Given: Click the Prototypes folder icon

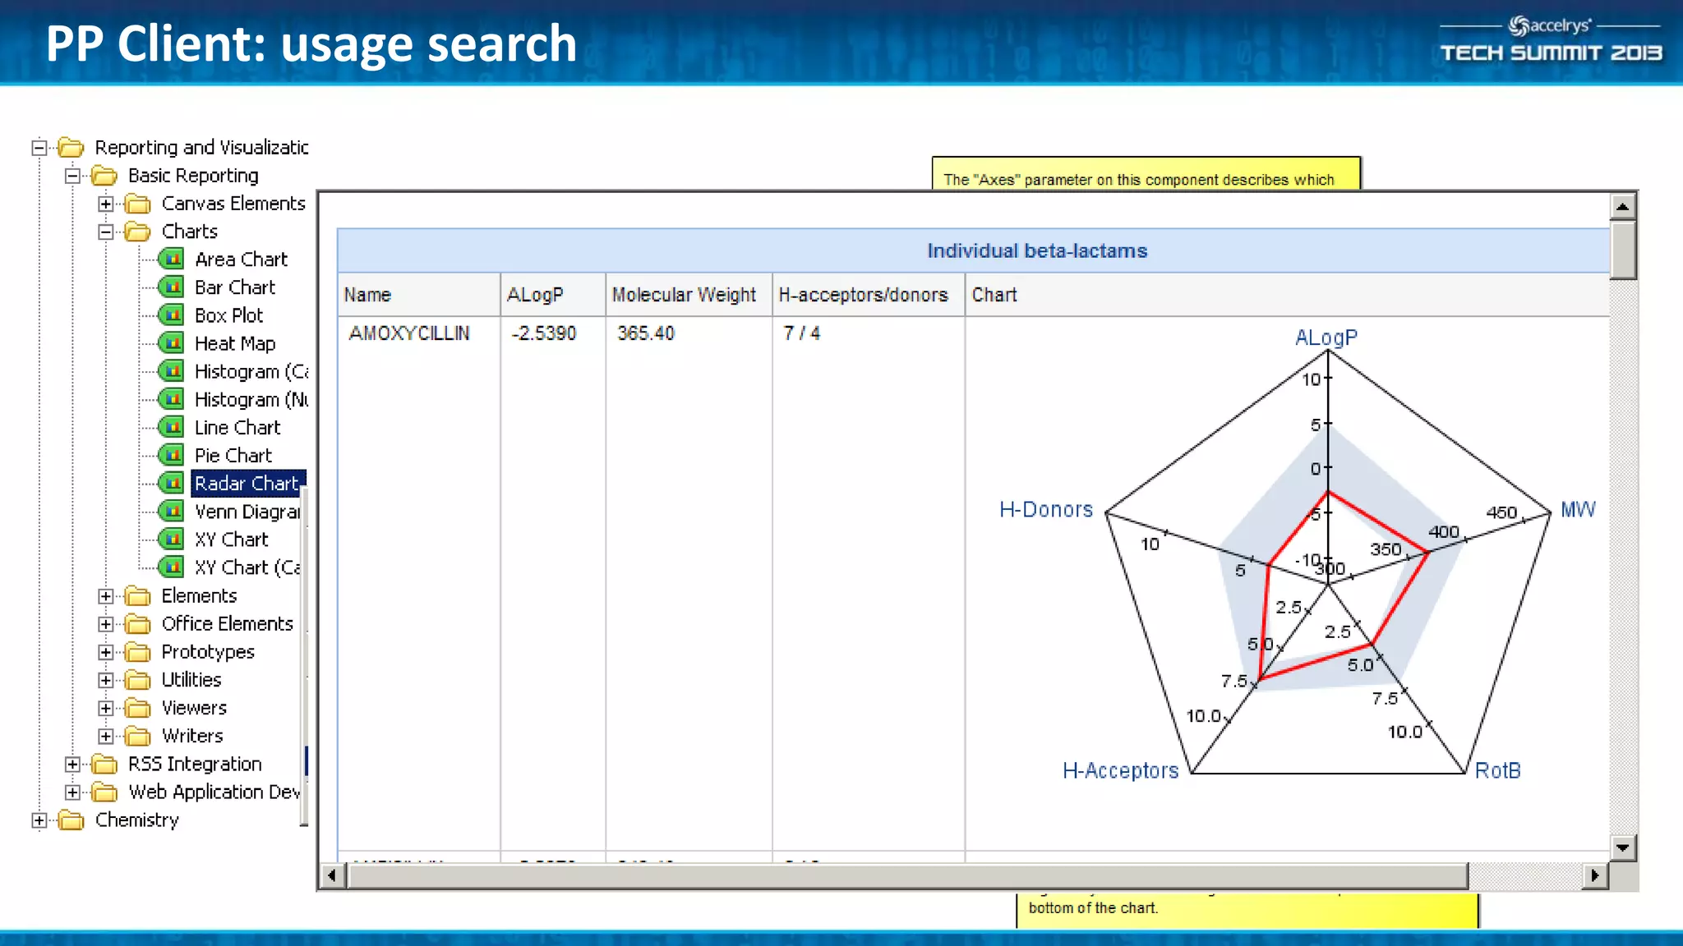Looking at the screenshot, I should coord(138,652).
